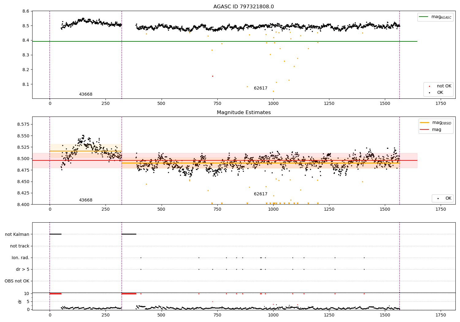The width and height of the screenshot is (460, 322).
Task: Click the 'not Kalman' row label
Action: (17, 234)
